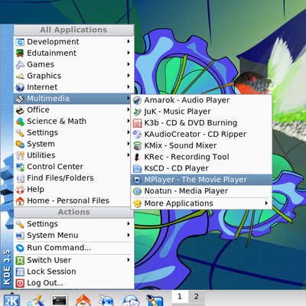Open the Development submenu
The image size is (306, 306).
pos(73,41)
